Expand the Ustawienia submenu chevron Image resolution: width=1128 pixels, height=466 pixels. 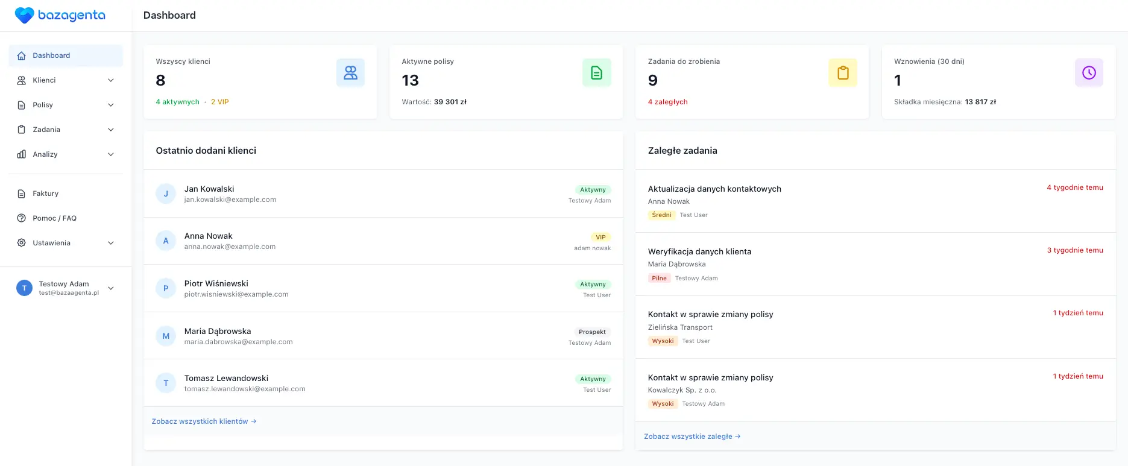[x=111, y=243]
